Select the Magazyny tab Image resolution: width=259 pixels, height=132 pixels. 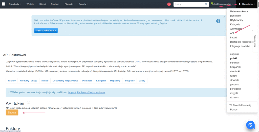(x=115, y=81)
